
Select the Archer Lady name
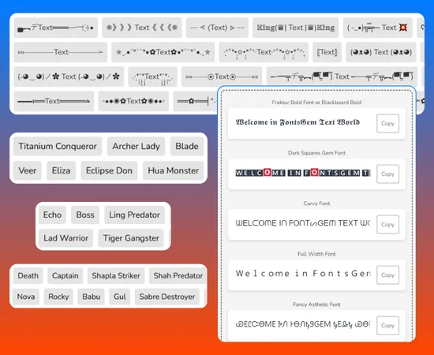(137, 146)
